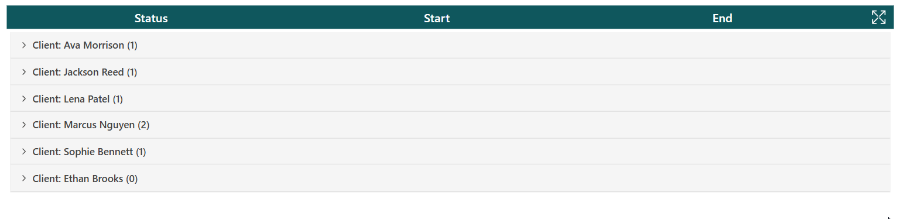Select the Client: Sophie Bennett row label

click(x=83, y=152)
